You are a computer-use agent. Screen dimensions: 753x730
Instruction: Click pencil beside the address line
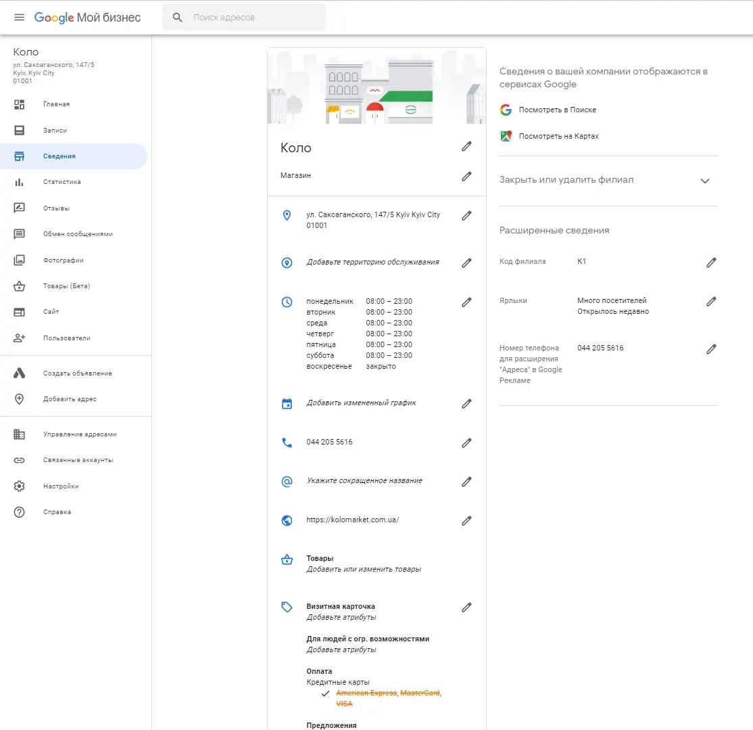[466, 216]
